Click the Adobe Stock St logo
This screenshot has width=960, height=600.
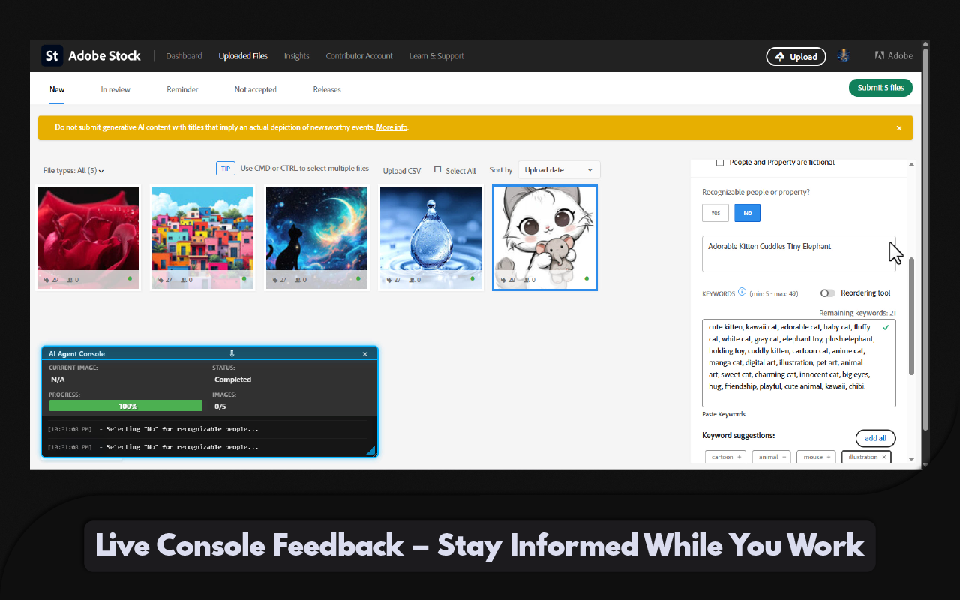(x=52, y=56)
